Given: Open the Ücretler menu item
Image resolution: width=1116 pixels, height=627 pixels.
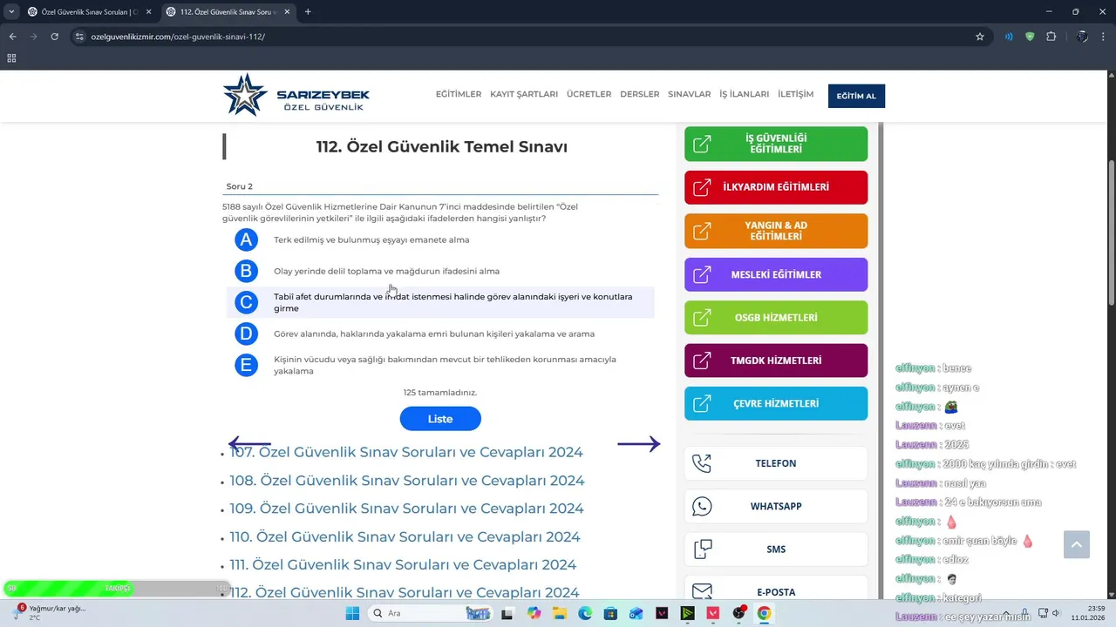Looking at the screenshot, I should point(589,95).
